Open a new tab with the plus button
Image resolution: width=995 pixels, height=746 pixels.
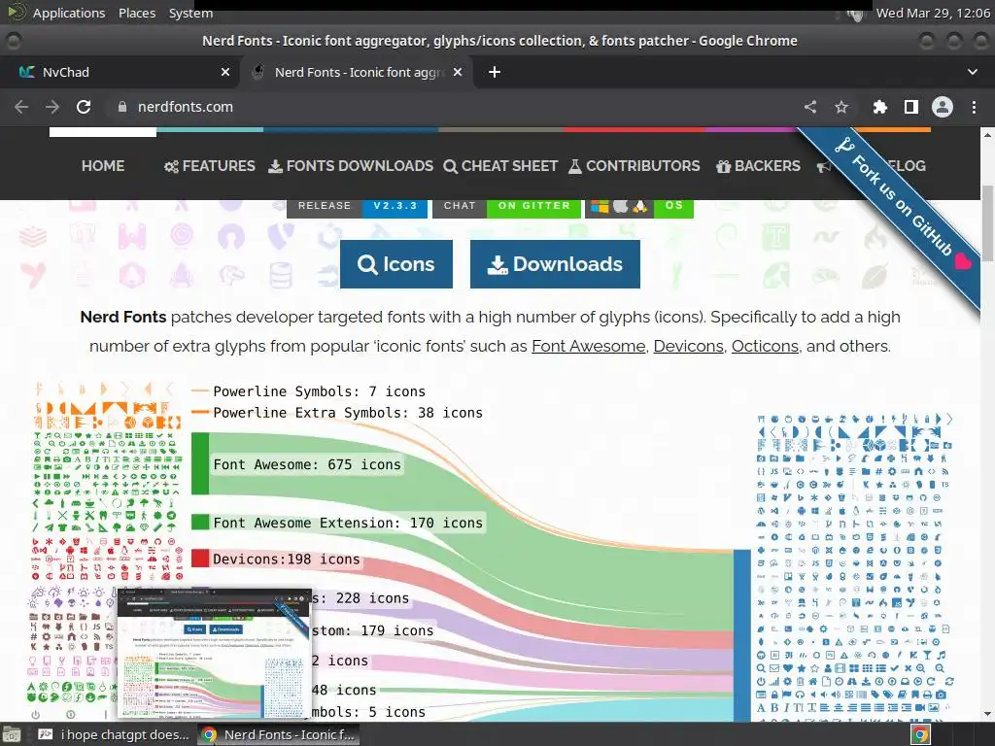click(495, 72)
